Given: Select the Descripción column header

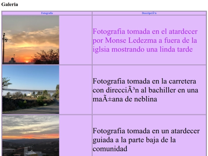Looking at the screenshot, I should [149, 13].
